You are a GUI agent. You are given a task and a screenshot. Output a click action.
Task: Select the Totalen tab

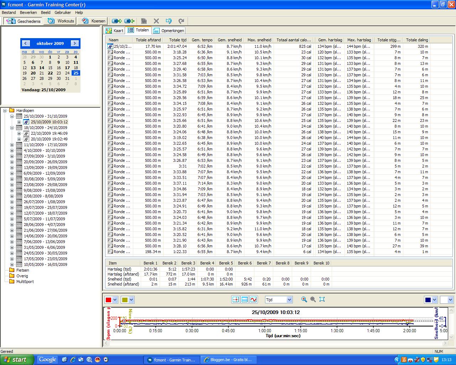(x=138, y=30)
